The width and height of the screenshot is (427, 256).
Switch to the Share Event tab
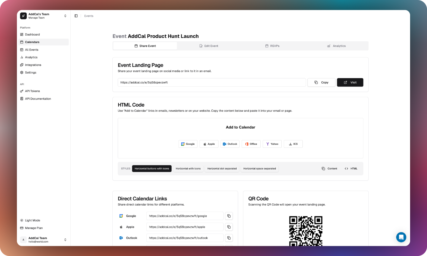[145, 46]
